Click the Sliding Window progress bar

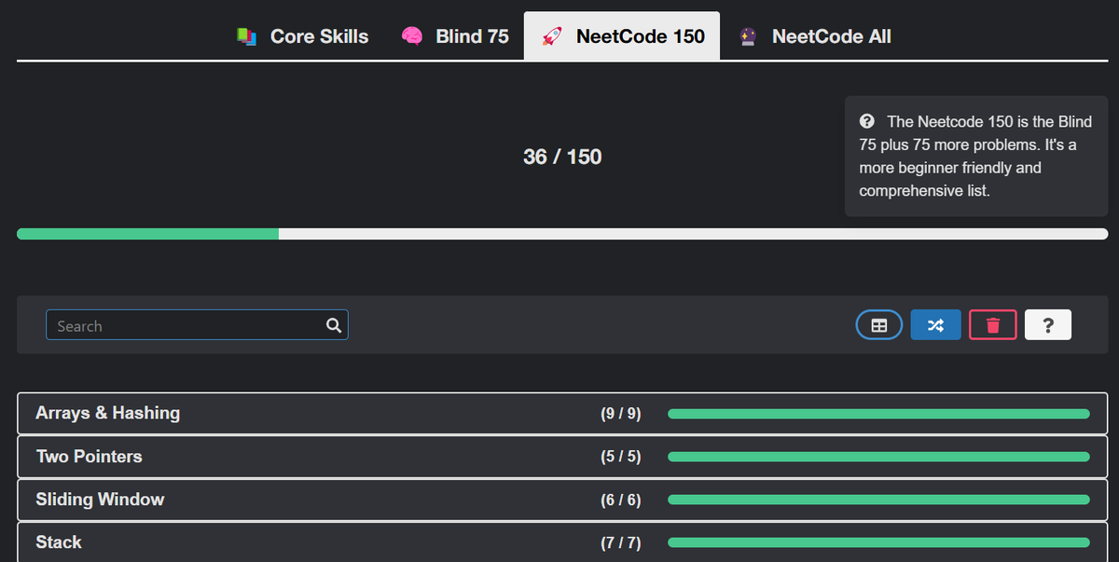click(878, 500)
